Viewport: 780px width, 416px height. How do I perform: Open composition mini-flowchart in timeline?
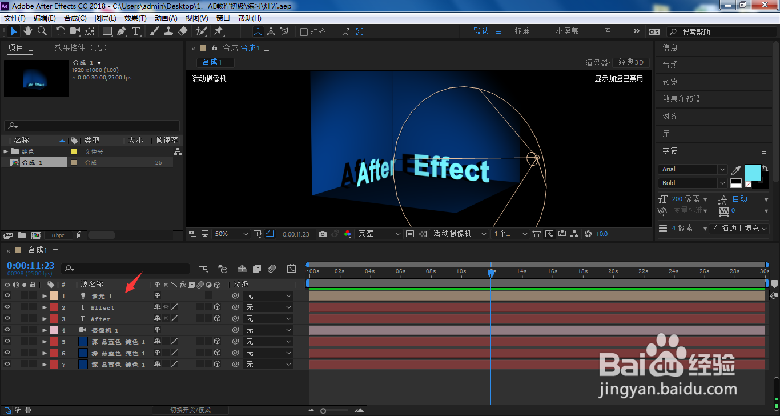[203, 269]
